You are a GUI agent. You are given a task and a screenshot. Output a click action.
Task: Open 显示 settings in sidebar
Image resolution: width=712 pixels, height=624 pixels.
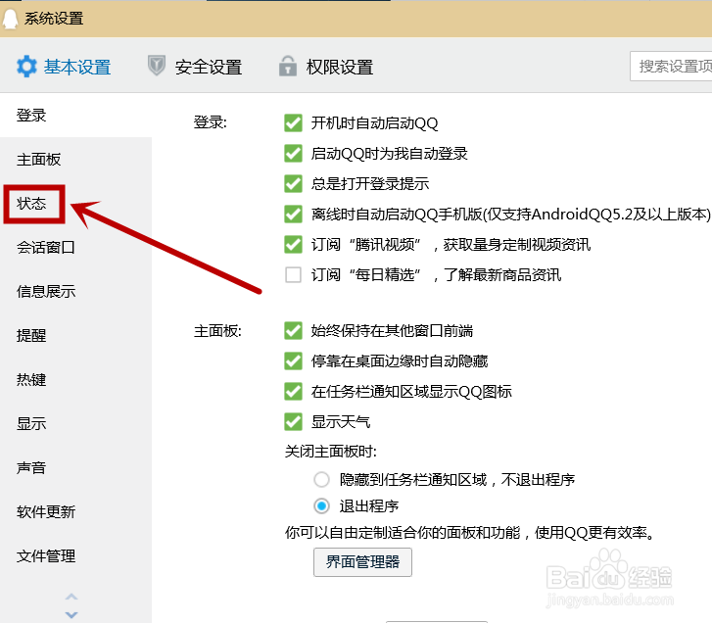click(31, 424)
